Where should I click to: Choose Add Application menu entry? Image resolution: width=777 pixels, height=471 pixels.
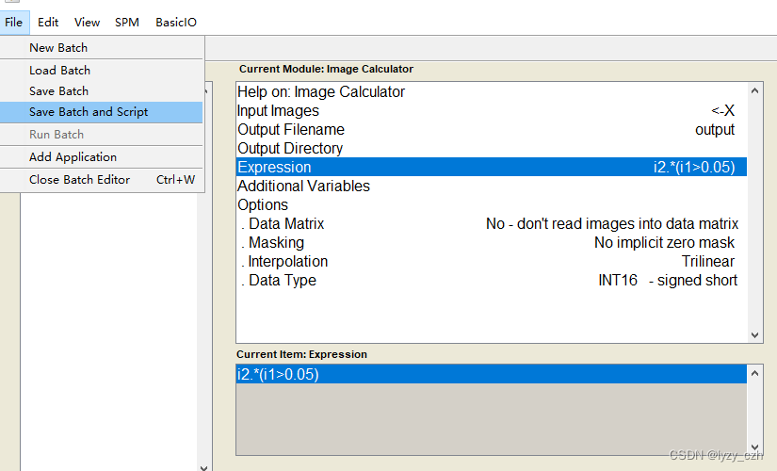tap(73, 156)
